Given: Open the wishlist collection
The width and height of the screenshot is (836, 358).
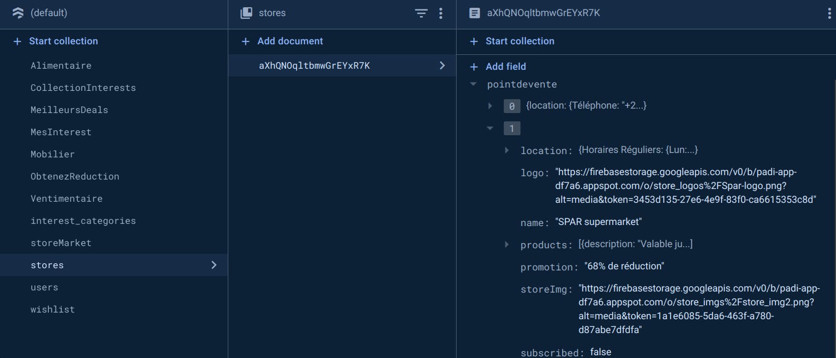Looking at the screenshot, I should 53,309.
